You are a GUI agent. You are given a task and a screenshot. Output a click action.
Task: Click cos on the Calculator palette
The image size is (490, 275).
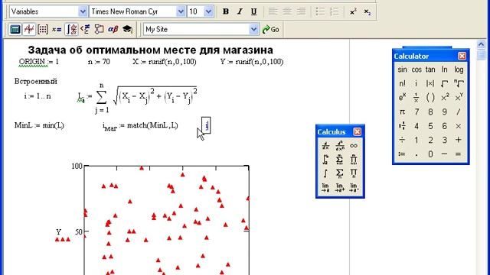[416, 70]
